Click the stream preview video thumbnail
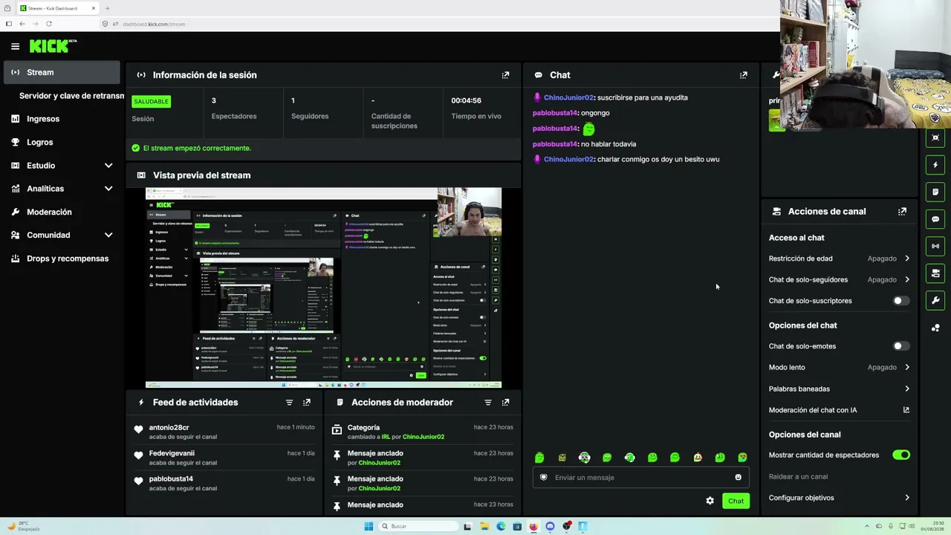The width and height of the screenshot is (951, 535). coord(323,288)
